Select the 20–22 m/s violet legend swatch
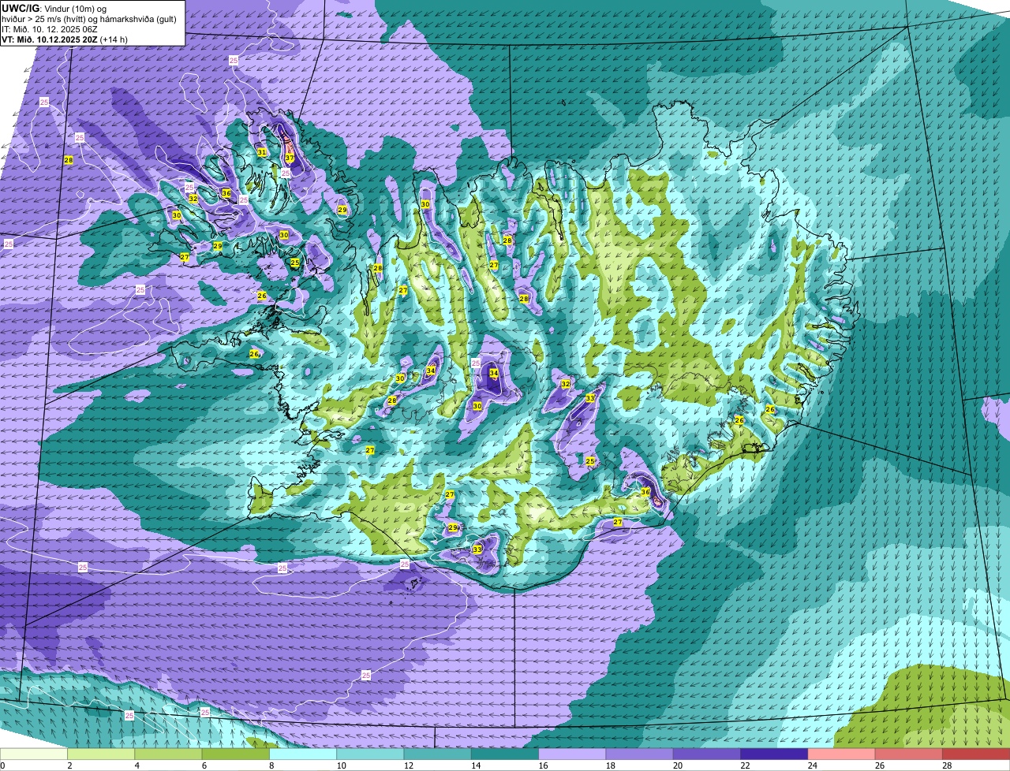The image size is (1010, 771). pos(708,754)
